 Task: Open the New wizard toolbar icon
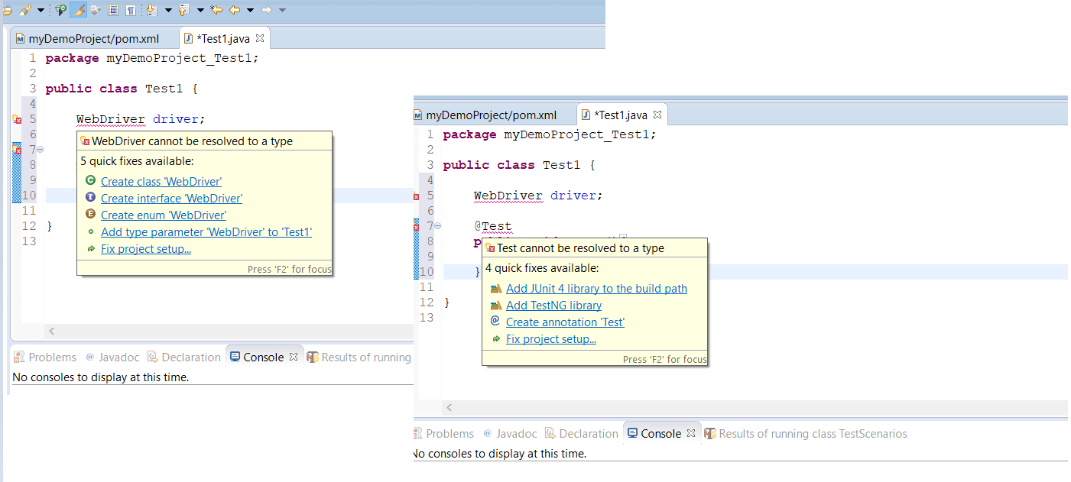(7, 10)
